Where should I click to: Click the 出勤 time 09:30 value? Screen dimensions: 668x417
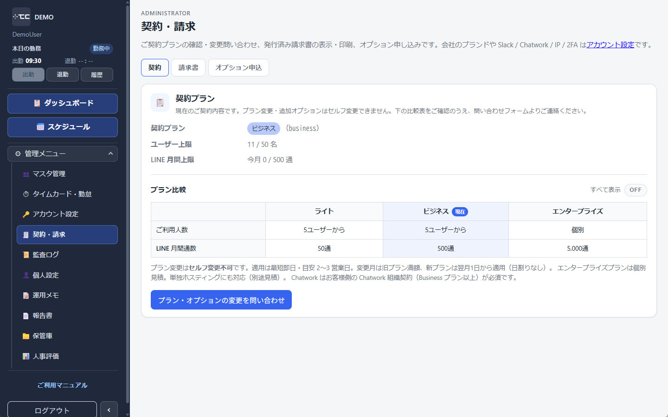(33, 61)
